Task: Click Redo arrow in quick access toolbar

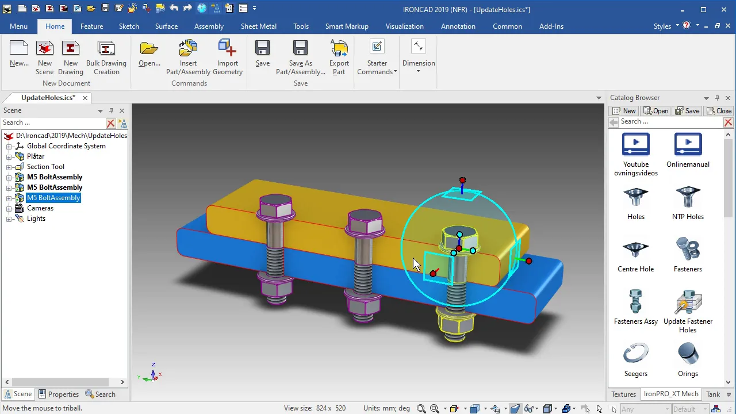Action: pos(187,9)
